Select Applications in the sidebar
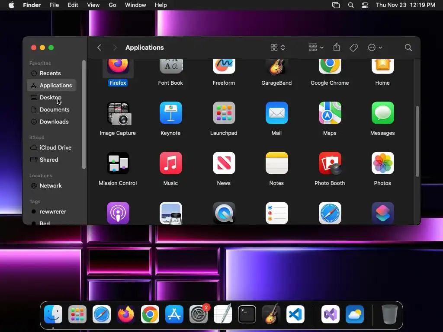The height and width of the screenshot is (332, 443). tap(51, 85)
